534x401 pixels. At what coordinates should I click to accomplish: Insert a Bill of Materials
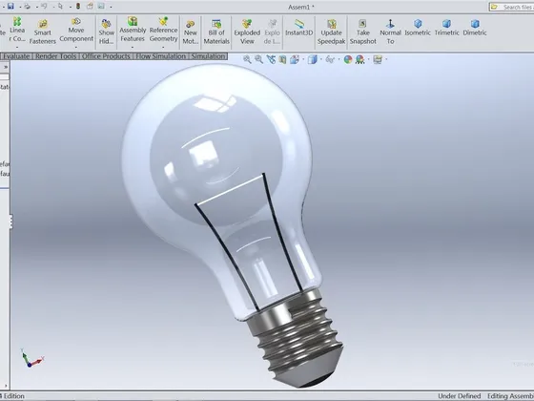(216, 32)
